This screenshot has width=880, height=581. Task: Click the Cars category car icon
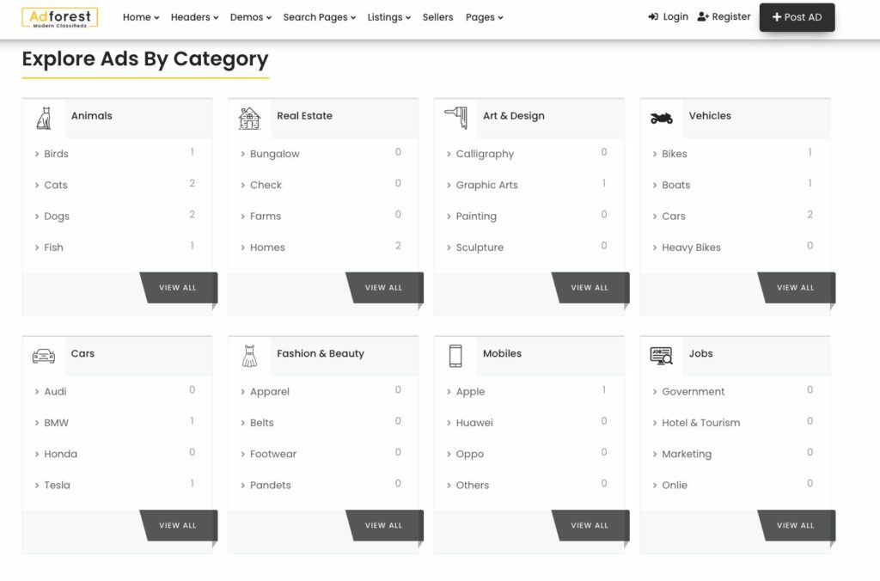(44, 356)
